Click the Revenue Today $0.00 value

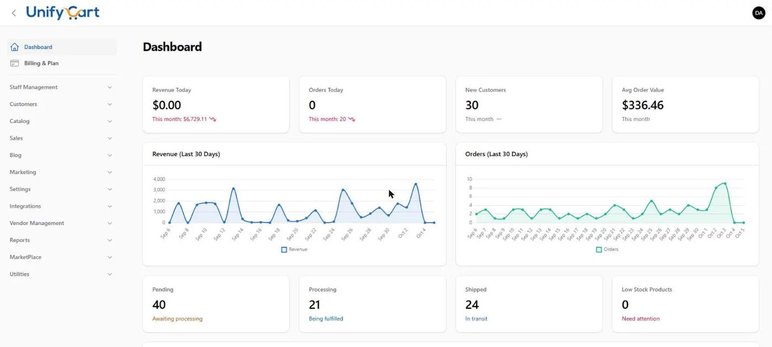pyautogui.click(x=167, y=105)
